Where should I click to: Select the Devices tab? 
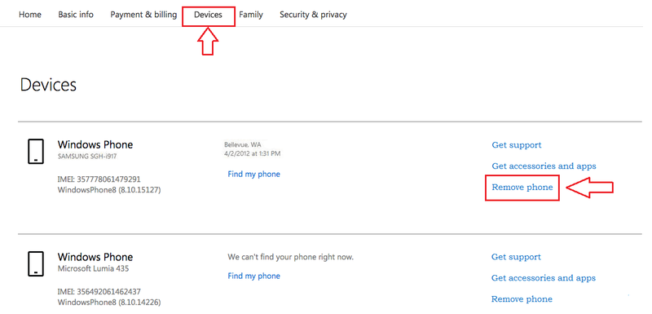(208, 15)
